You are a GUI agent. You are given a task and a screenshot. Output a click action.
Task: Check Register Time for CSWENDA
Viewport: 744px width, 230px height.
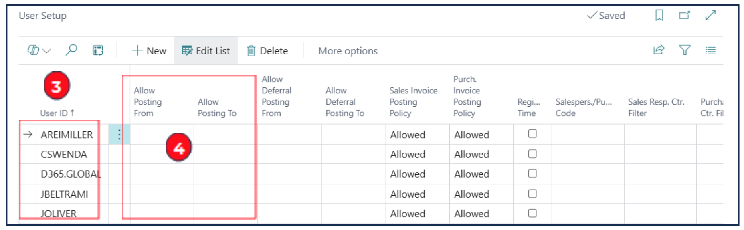coord(532,154)
